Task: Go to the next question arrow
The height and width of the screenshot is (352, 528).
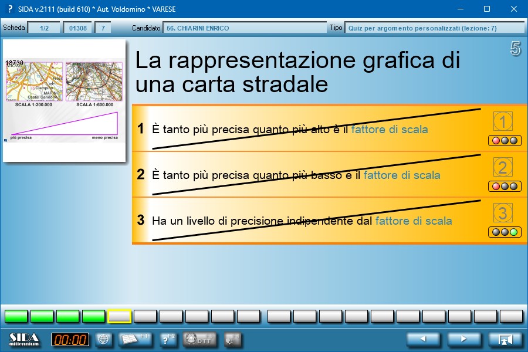Action: tap(464, 339)
